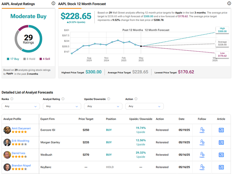Open the Ranks filter dropdown
This screenshot has height=174, width=232.
21,106
